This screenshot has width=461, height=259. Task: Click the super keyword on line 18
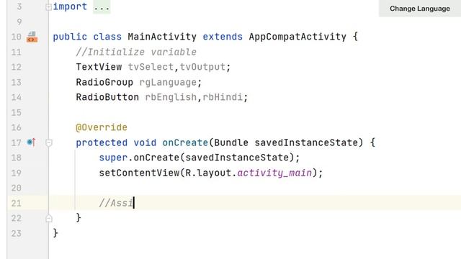(x=113, y=158)
